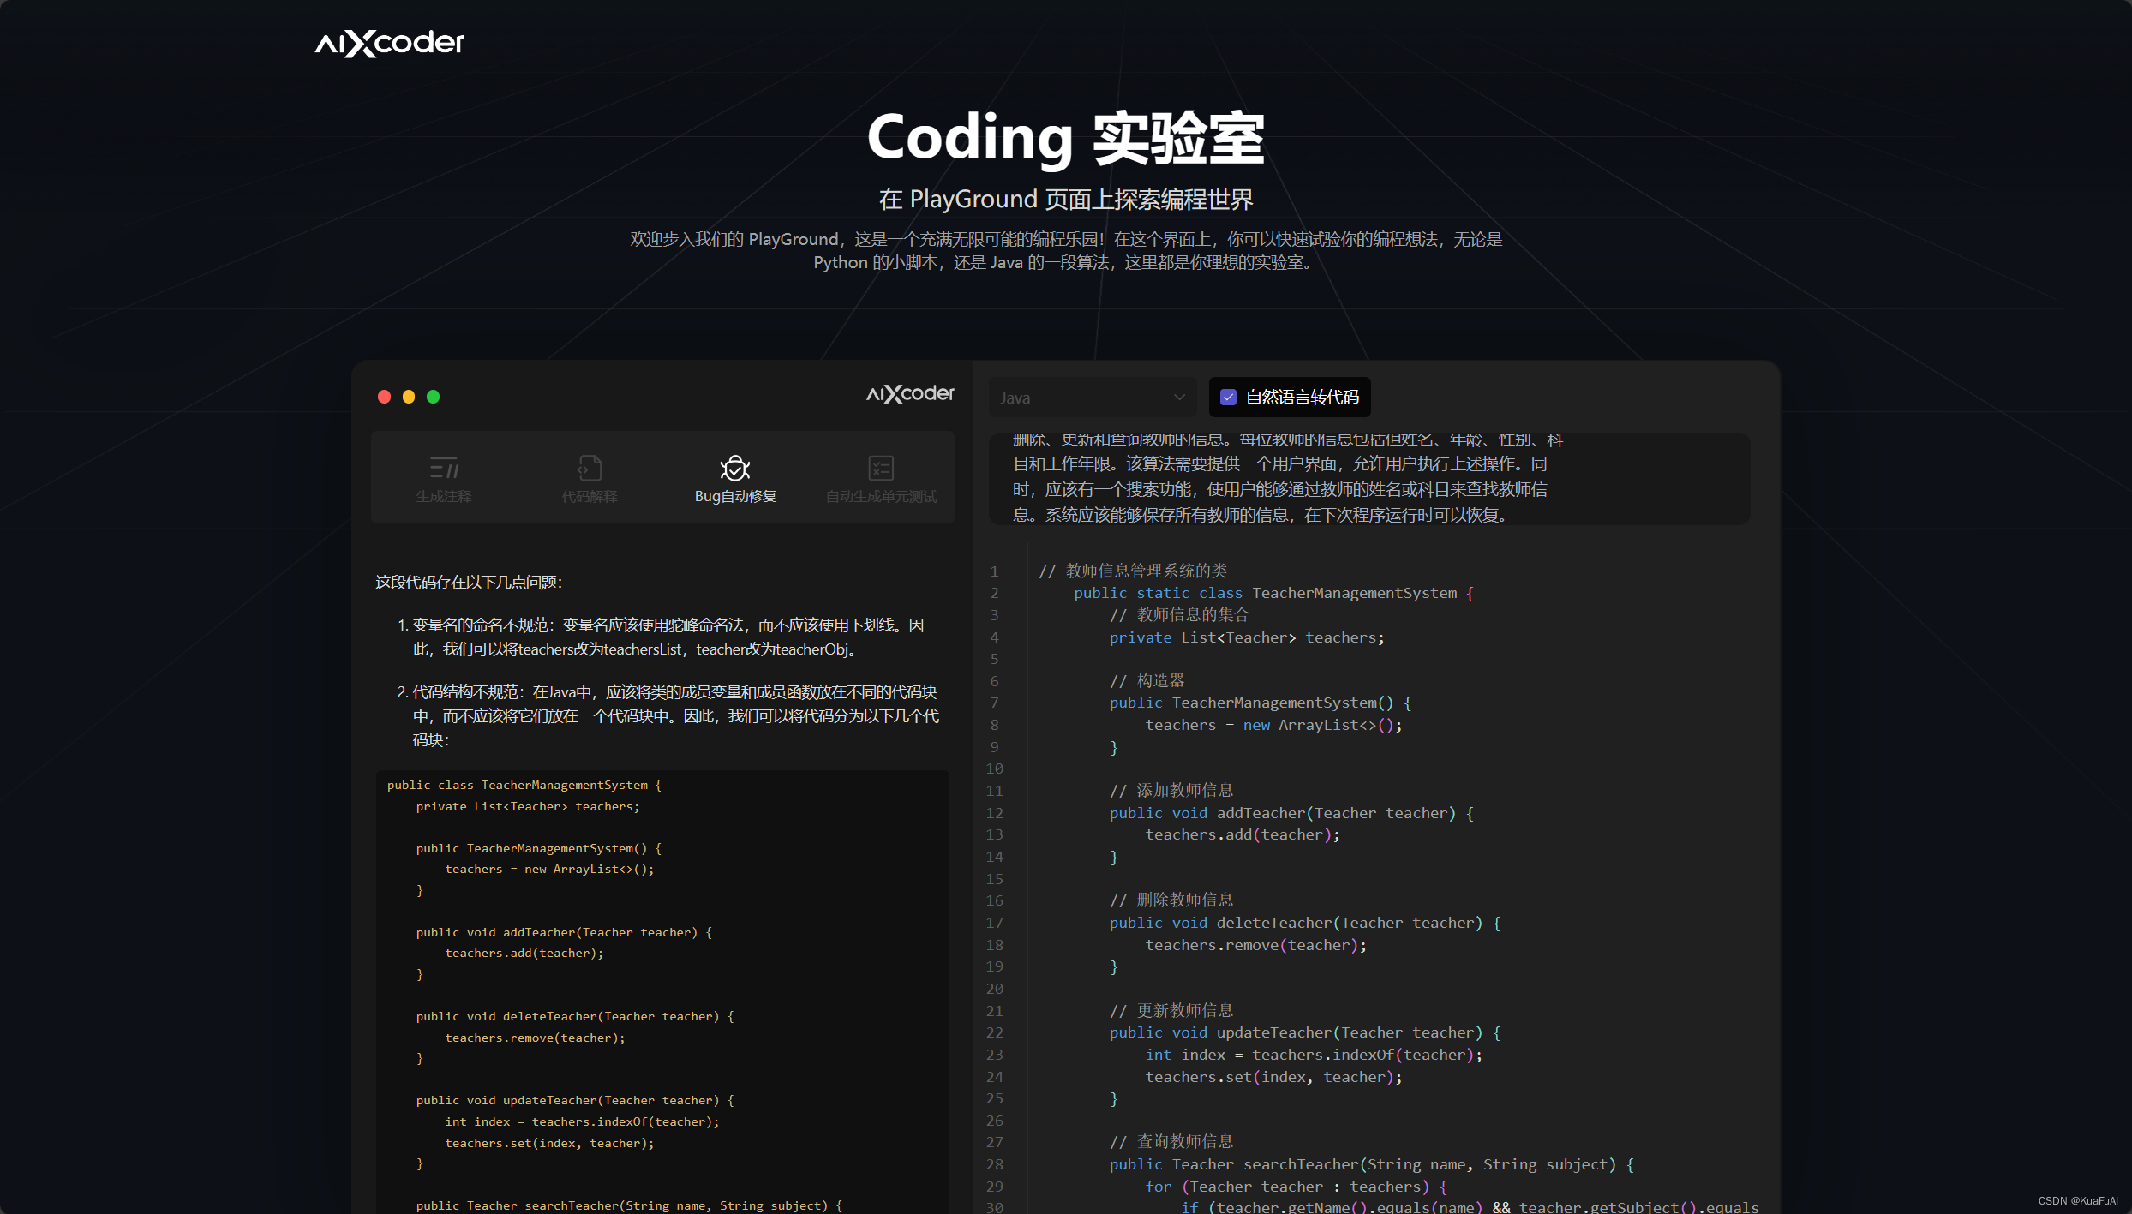Switch to the 自动生成单元测试 tab label

(881, 497)
